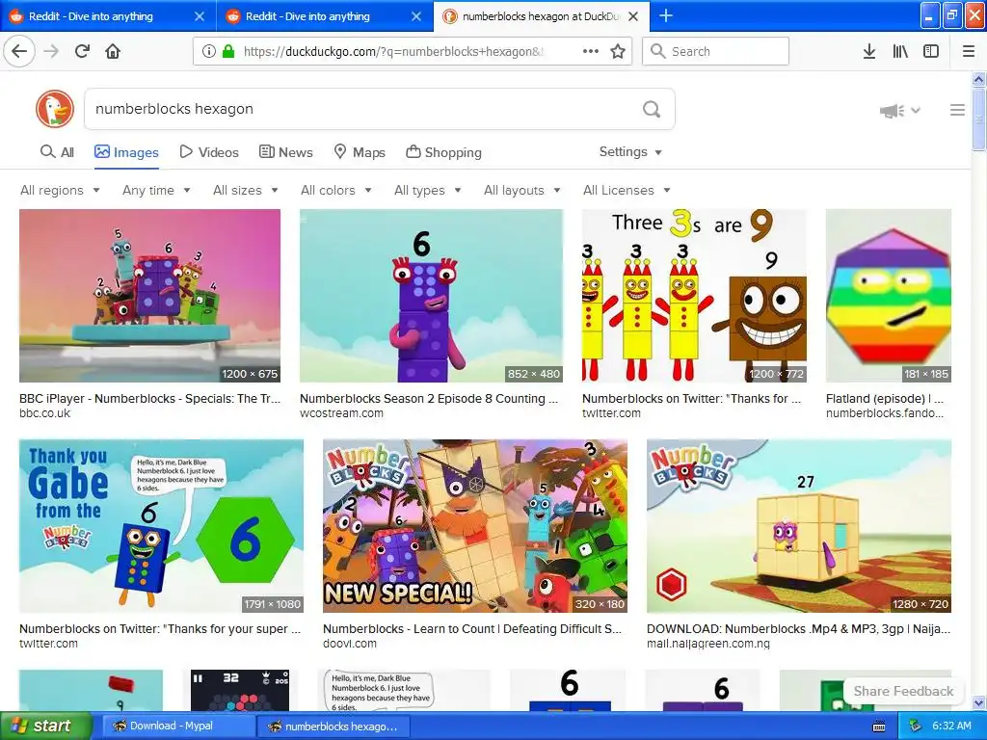Open the bbc.co.uk source link
987x740 pixels.
tap(44, 413)
